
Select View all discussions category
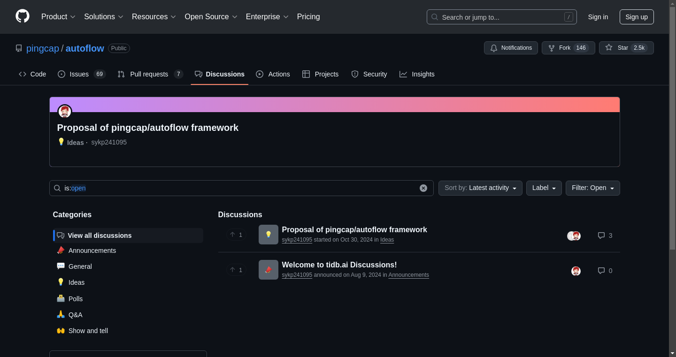click(128, 235)
